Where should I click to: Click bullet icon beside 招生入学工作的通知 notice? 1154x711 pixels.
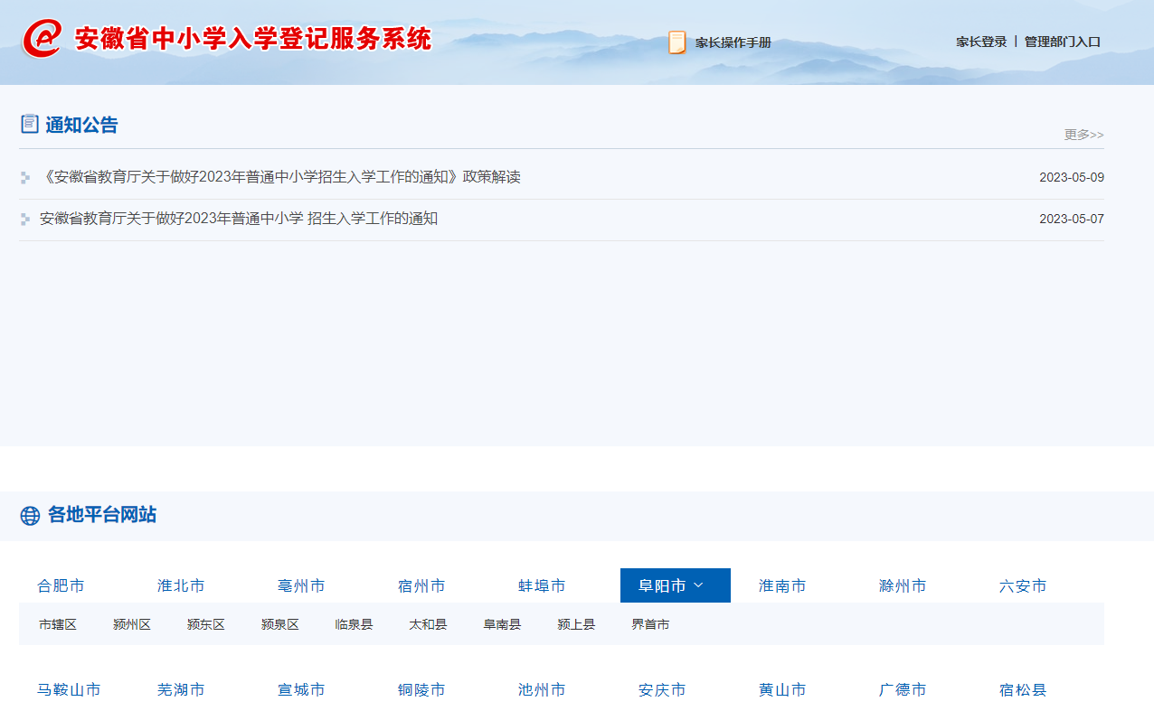[25, 220]
